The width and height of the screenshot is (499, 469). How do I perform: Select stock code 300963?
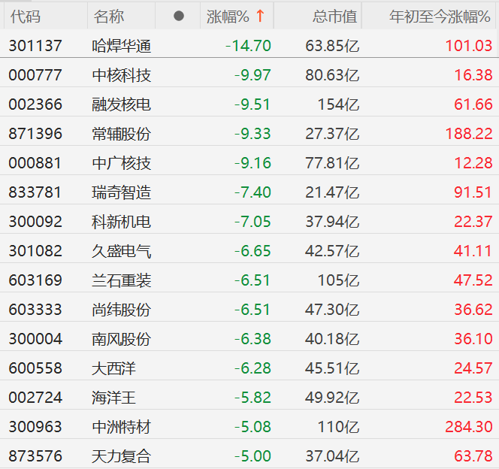[35, 426]
